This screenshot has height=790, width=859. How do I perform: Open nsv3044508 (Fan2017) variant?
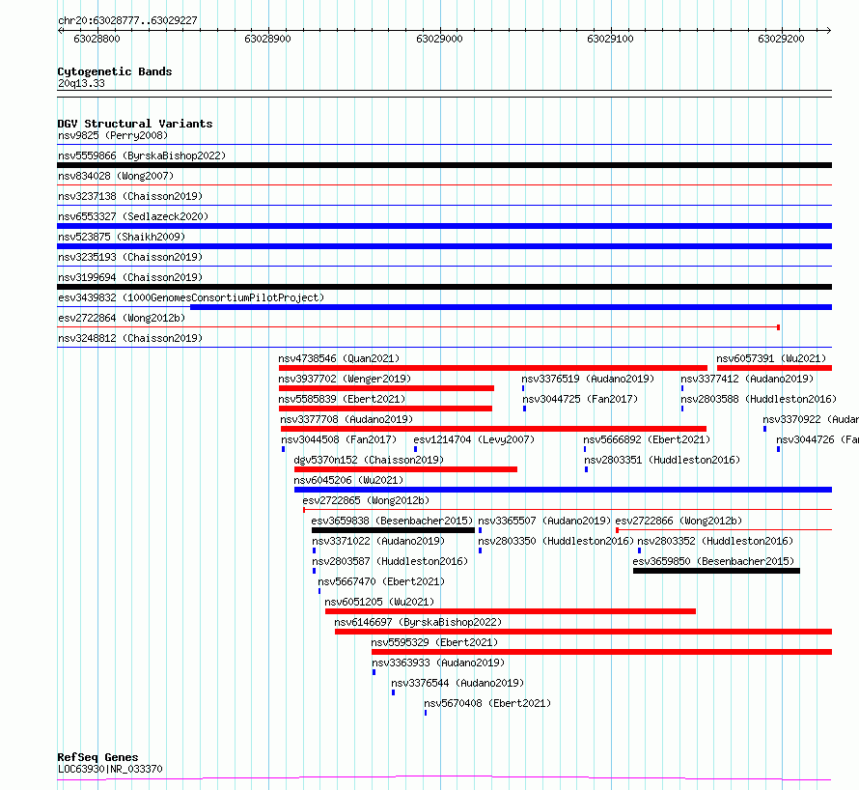tap(339, 439)
